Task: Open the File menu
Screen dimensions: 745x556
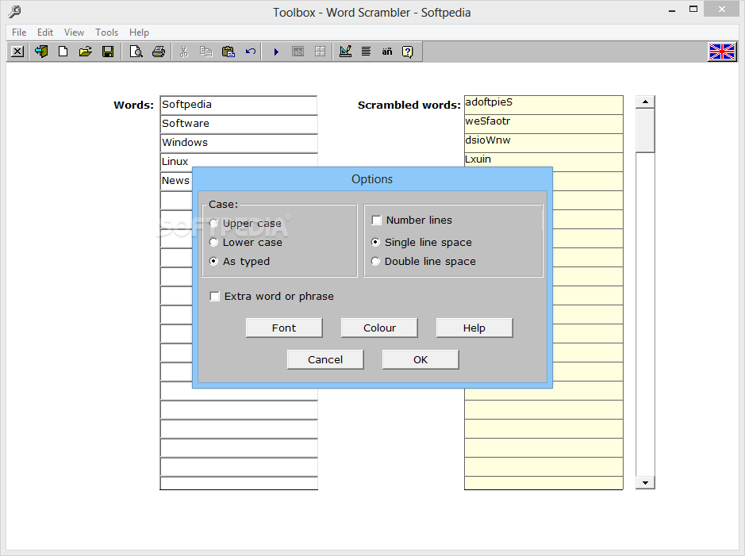Action: coord(19,33)
